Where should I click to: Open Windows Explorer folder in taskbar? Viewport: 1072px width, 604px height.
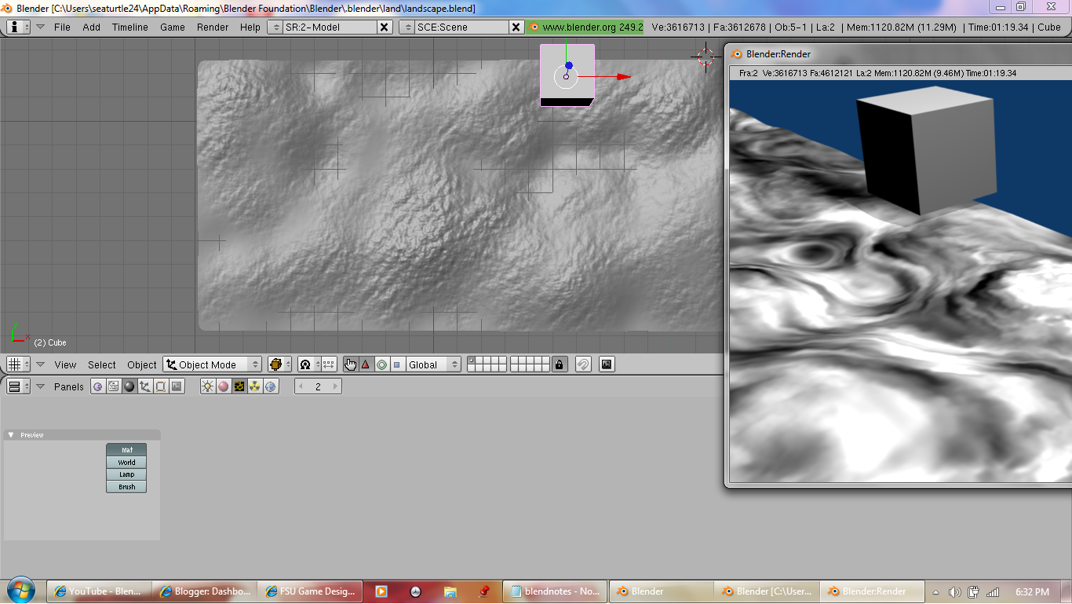(450, 591)
